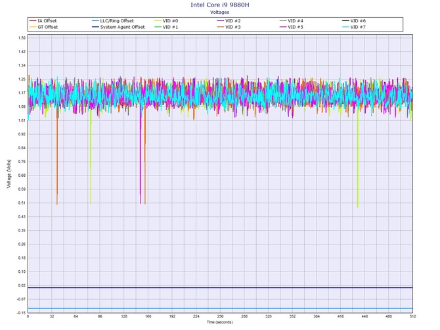Click the IA Offset legend entry
Viewport: 440px width, 330px height.
43,21
